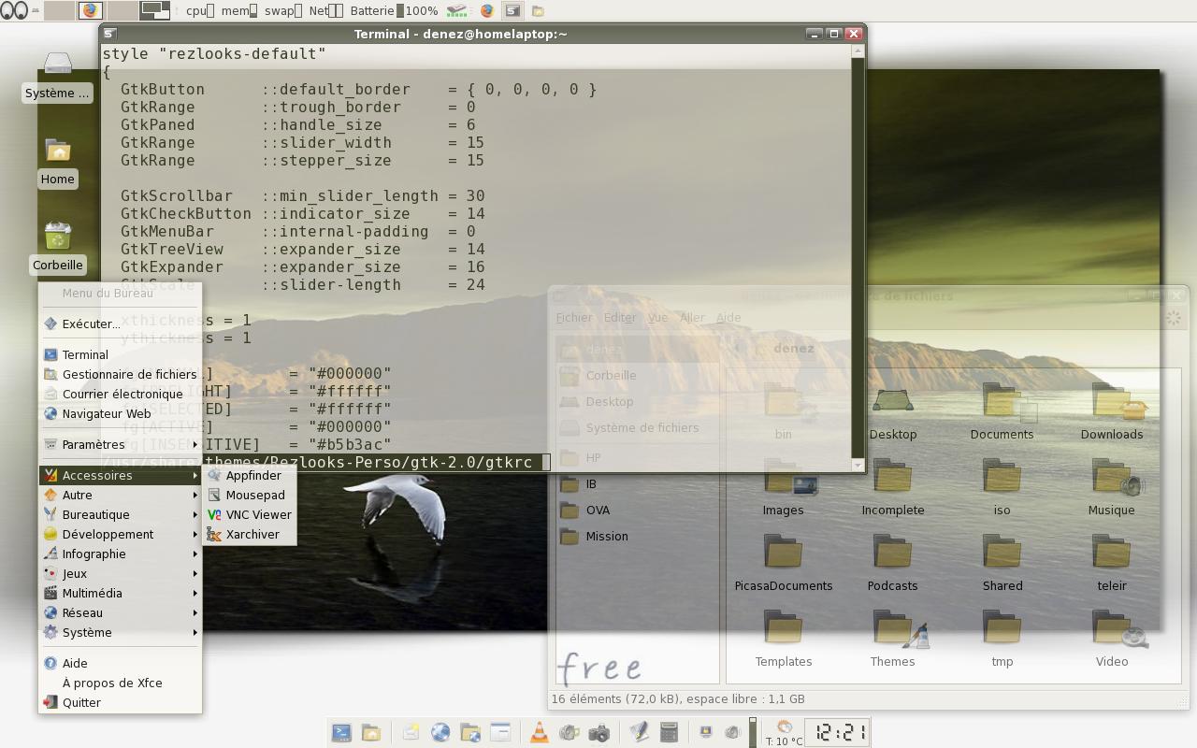Open the home folder launcher in bottom panel

tap(371, 733)
